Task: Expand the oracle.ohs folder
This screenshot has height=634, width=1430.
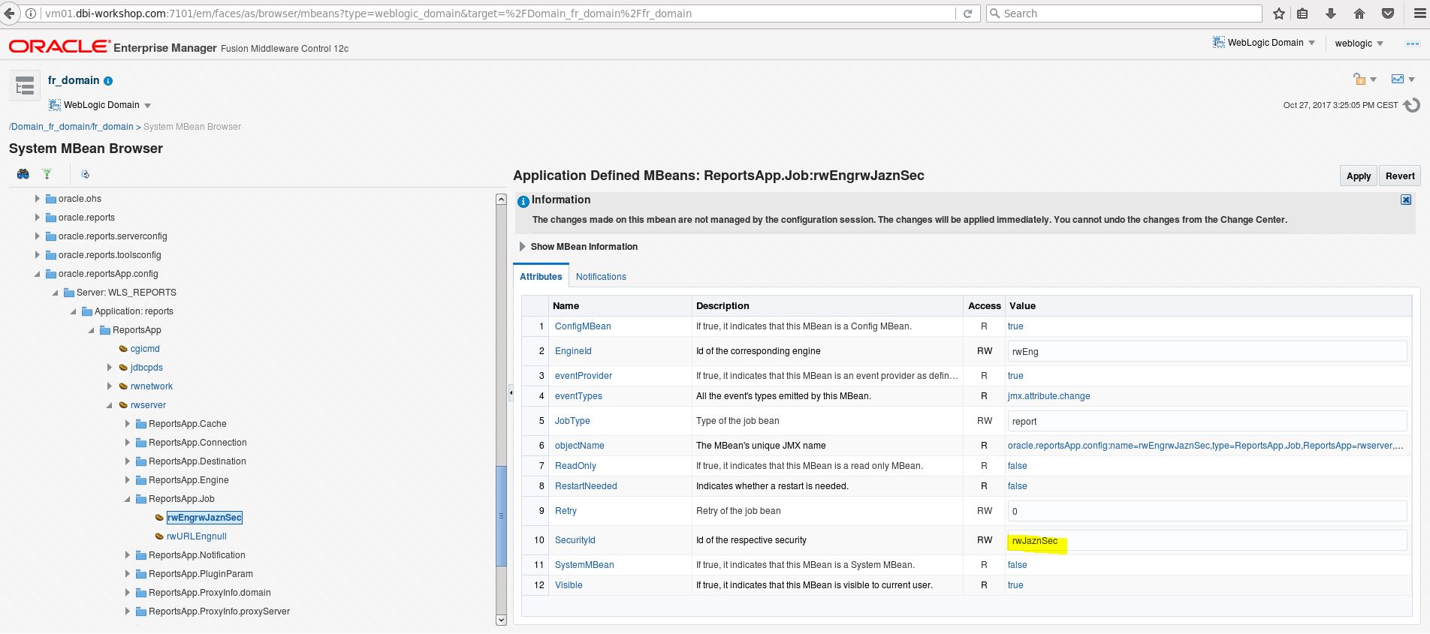Action: [38, 199]
